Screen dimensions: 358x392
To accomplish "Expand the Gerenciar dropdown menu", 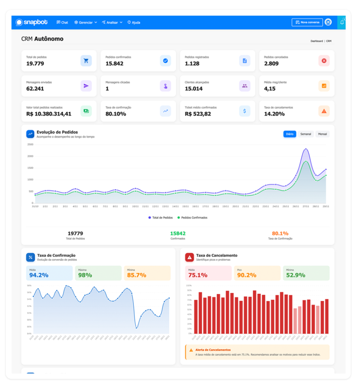I will pos(85,23).
